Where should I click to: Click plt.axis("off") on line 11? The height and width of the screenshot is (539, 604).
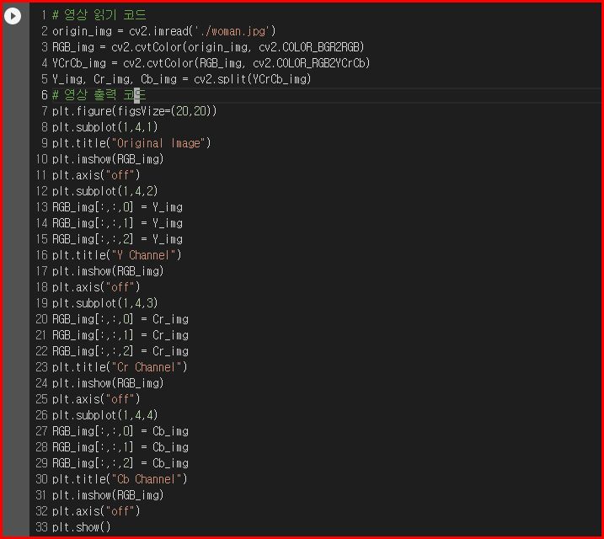point(96,175)
